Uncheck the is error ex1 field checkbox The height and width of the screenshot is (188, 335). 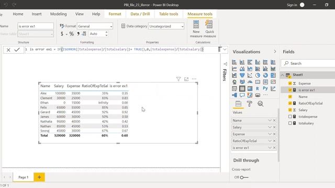click(x=290, y=90)
